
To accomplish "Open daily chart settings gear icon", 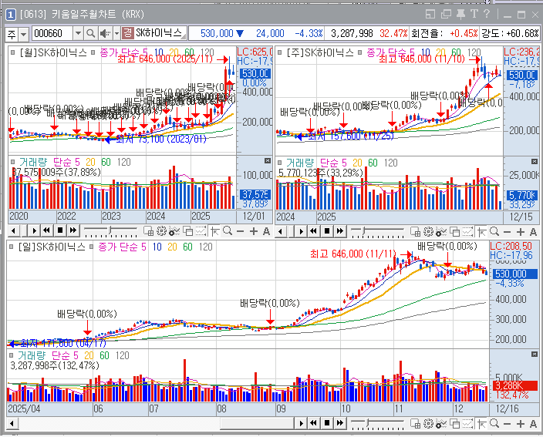I will click(x=428, y=423).
